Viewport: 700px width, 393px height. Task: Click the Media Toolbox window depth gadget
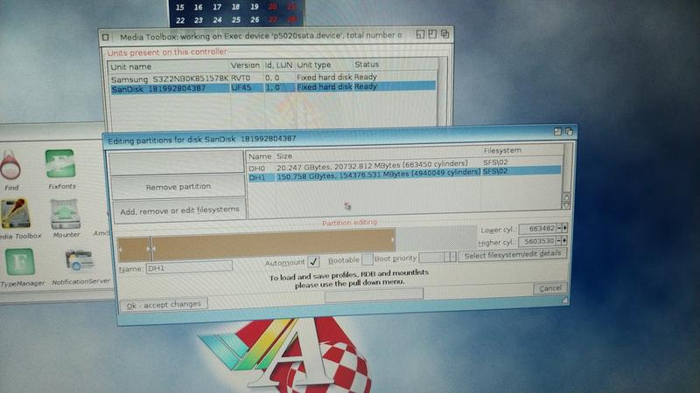444,34
